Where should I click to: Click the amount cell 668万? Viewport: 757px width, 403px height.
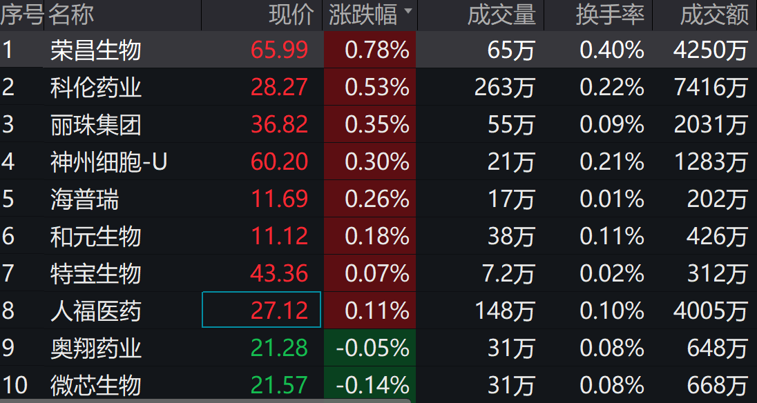[718, 384]
